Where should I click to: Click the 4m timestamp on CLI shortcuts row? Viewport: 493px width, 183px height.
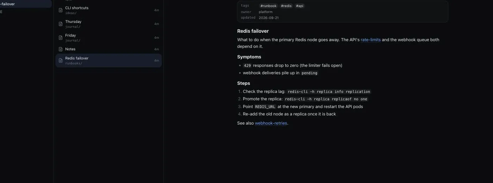tap(156, 10)
